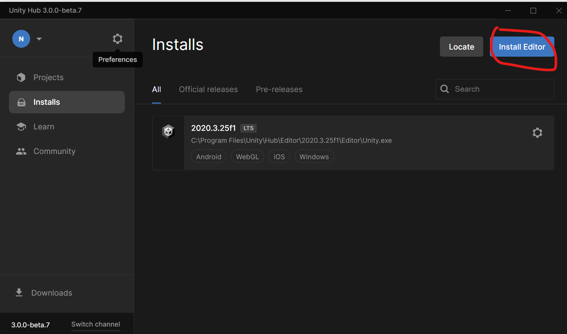Click the Downloads arrow icon
The height and width of the screenshot is (334, 567).
tap(19, 293)
